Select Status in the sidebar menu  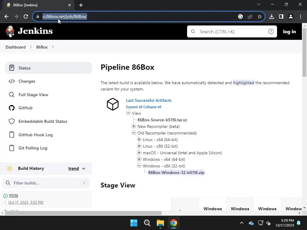point(48,68)
